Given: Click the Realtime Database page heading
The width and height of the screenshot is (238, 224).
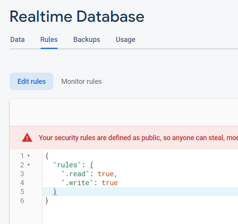Looking at the screenshot, I should point(77,17).
